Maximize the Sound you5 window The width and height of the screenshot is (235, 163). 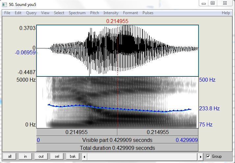click(213, 3)
